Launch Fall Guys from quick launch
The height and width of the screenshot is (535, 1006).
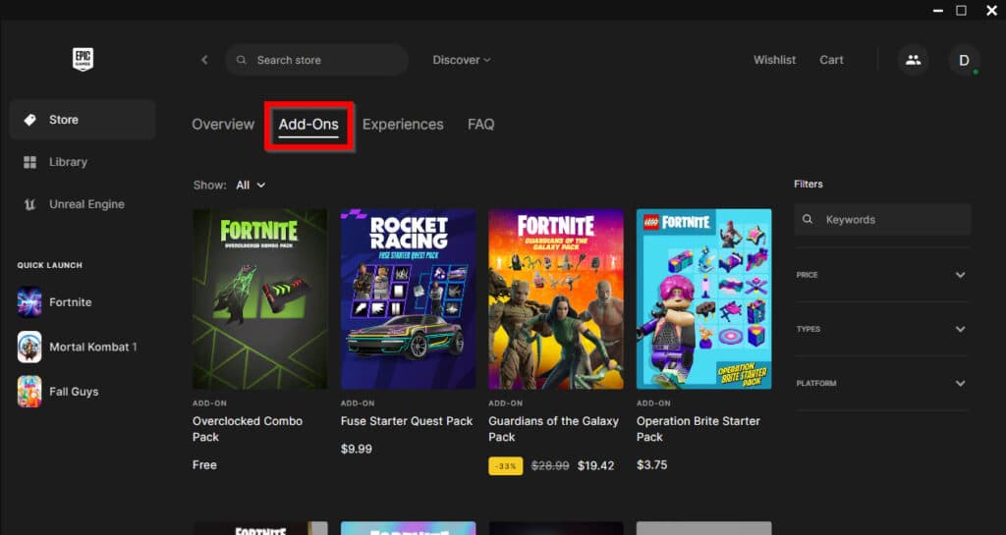[x=29, y=392]
